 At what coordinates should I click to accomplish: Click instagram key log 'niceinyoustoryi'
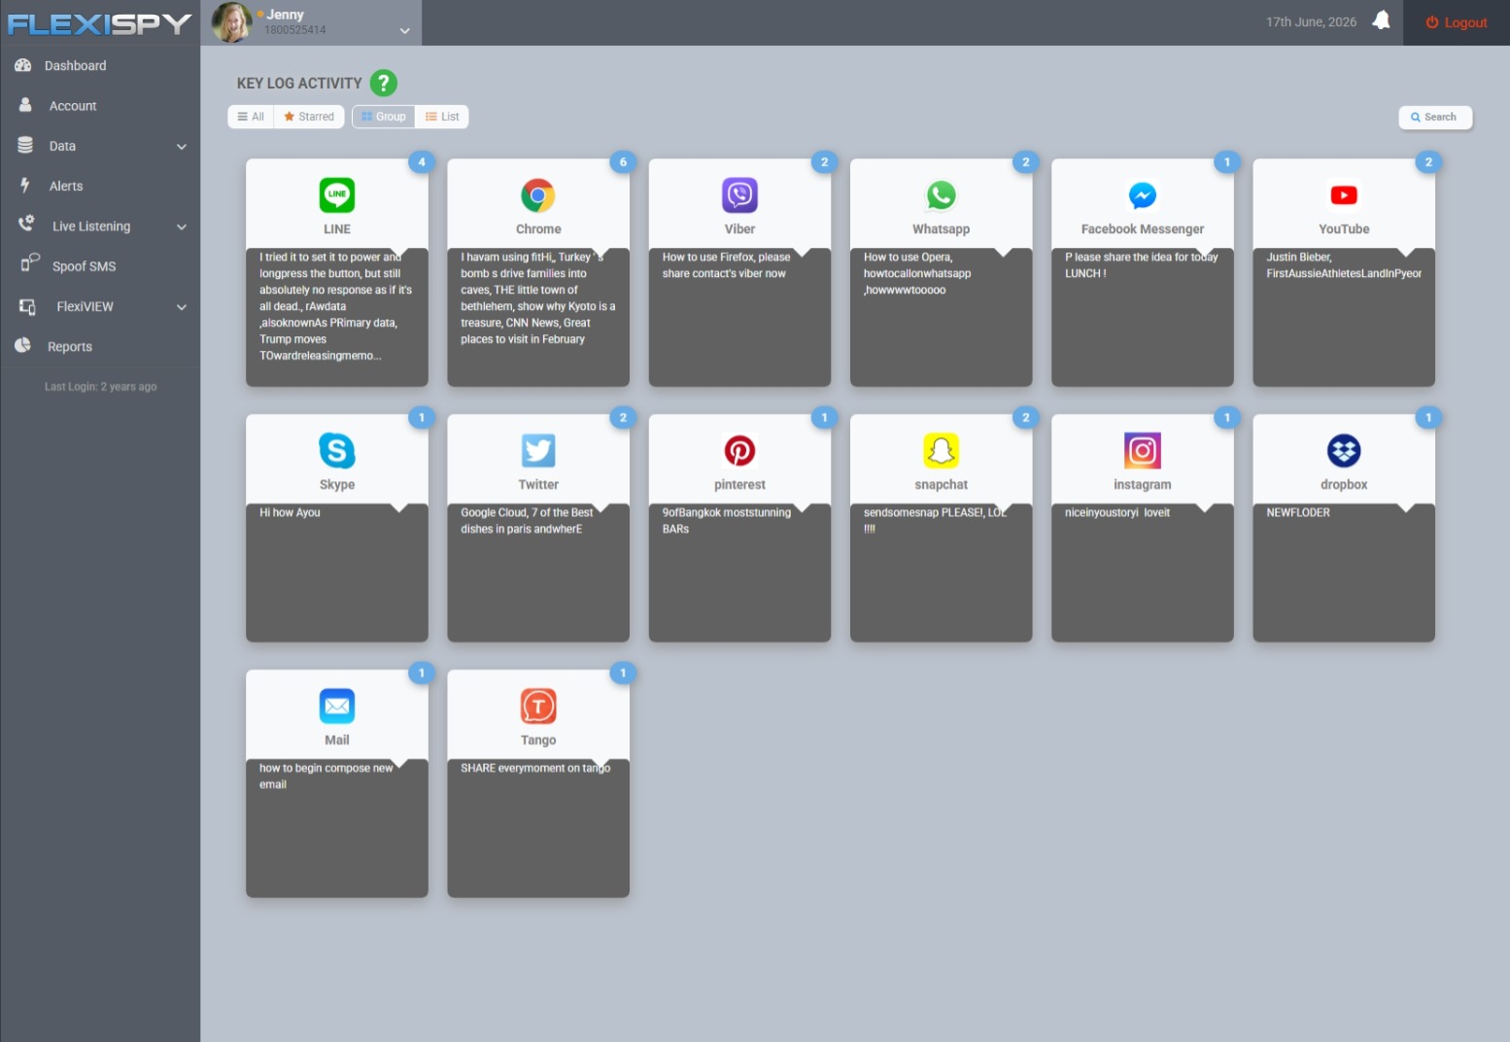(1117, 512)
